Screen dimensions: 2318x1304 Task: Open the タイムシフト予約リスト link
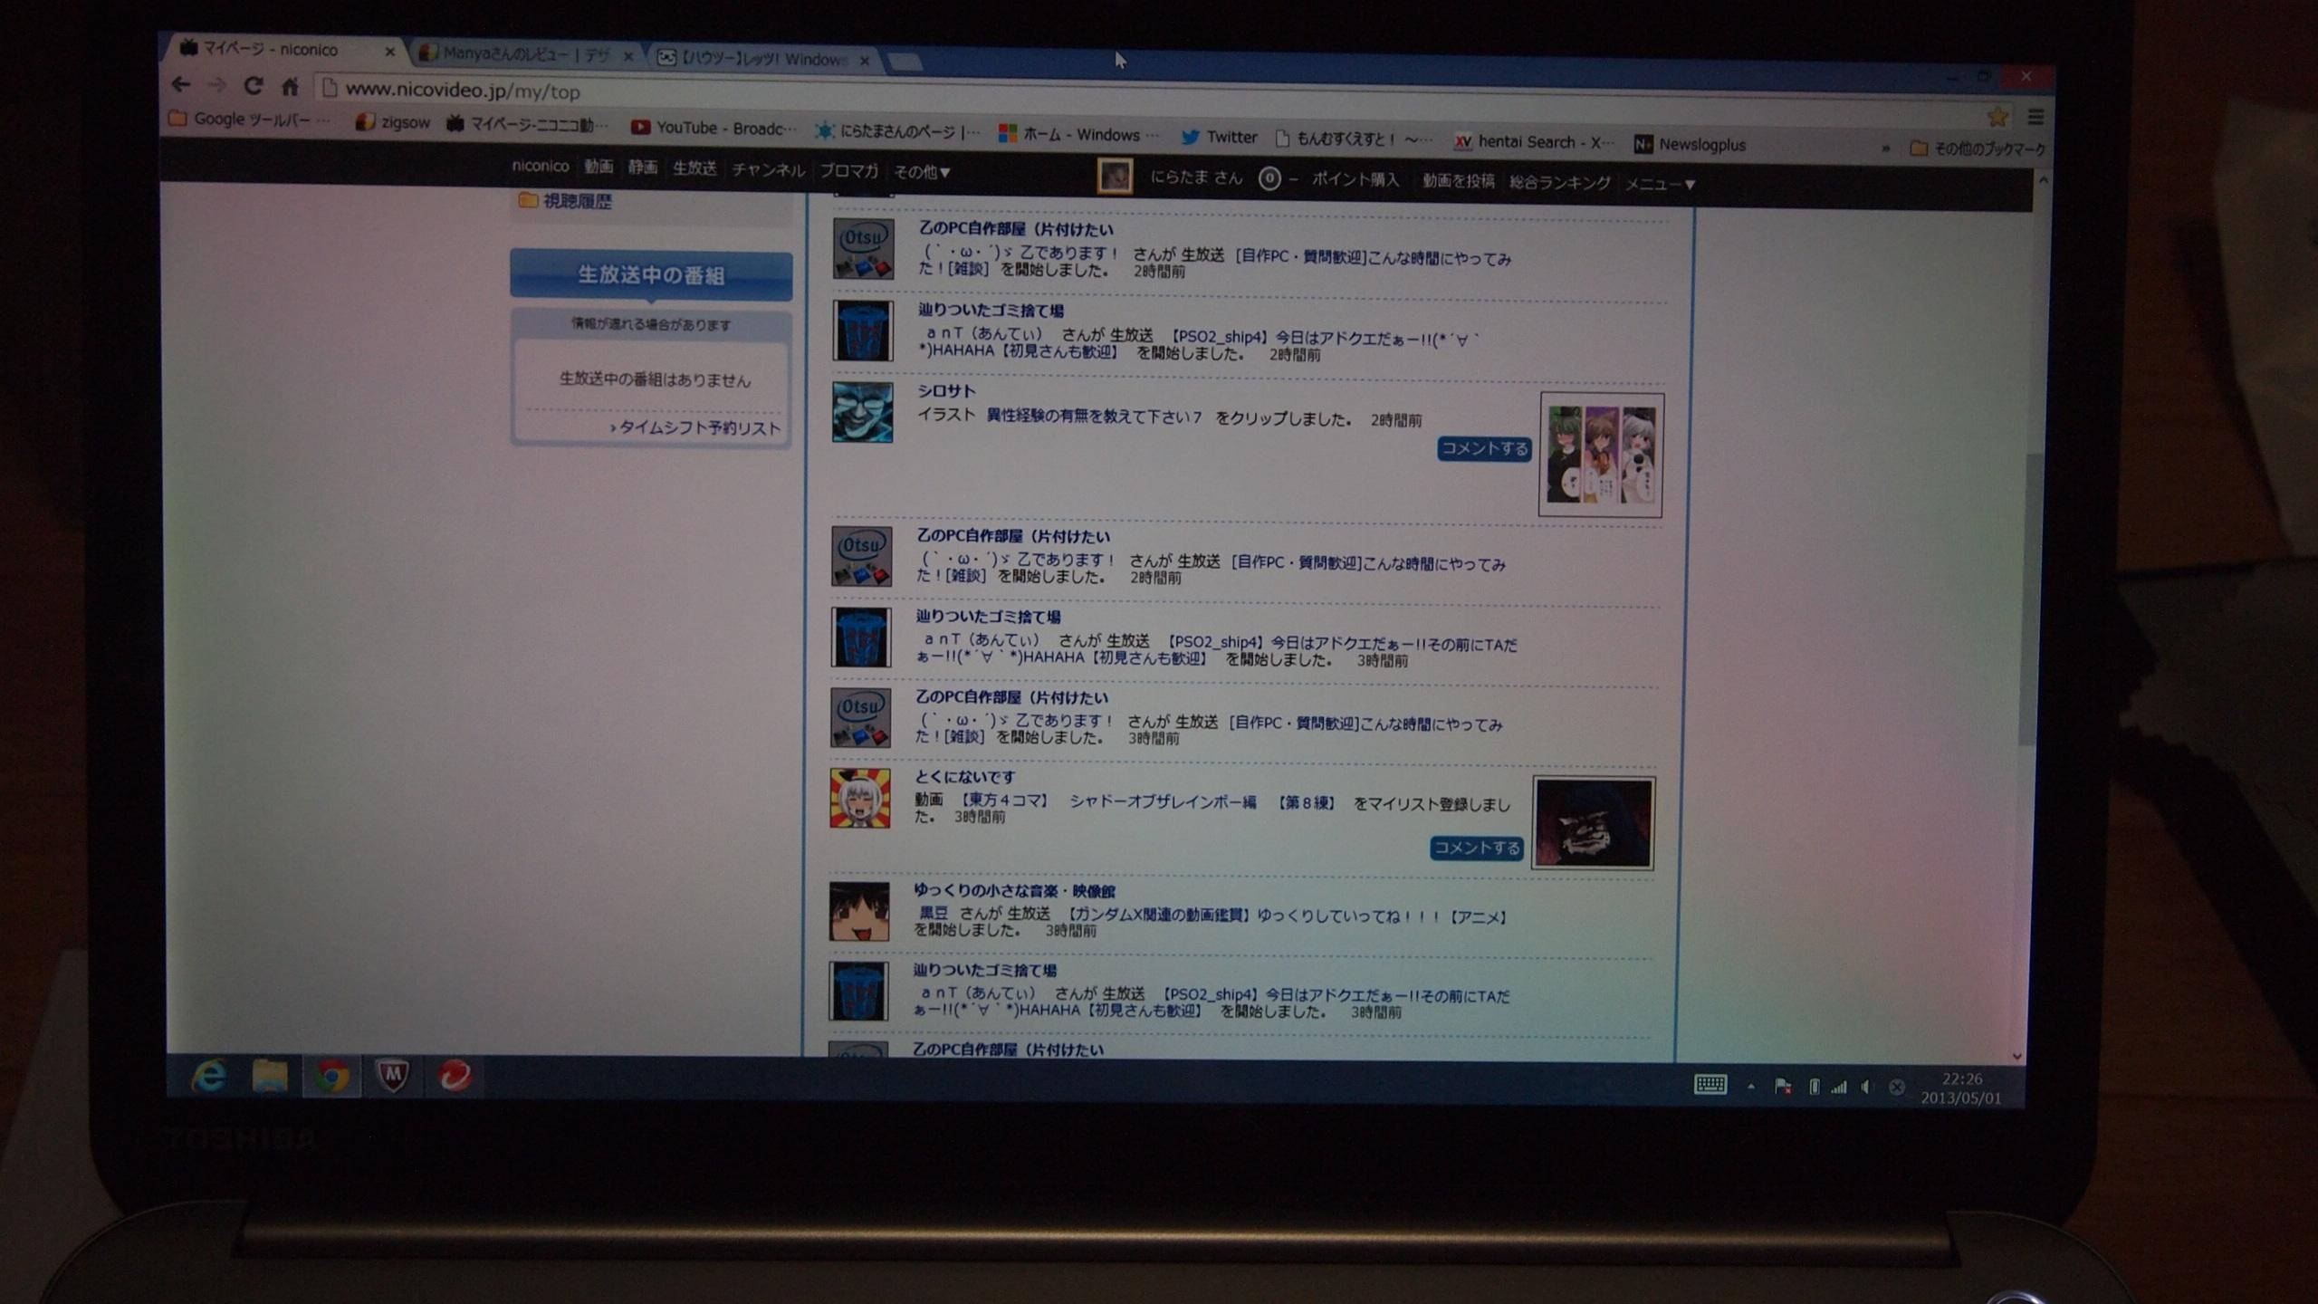(695, 428)
